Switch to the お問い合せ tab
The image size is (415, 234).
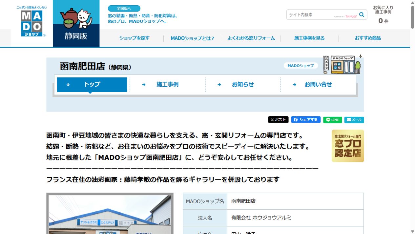318,84
